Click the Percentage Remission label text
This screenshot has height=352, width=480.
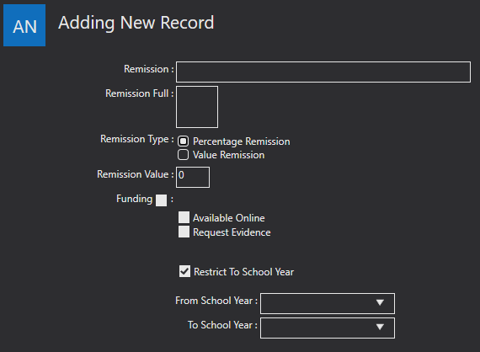(x=242, y=141)
